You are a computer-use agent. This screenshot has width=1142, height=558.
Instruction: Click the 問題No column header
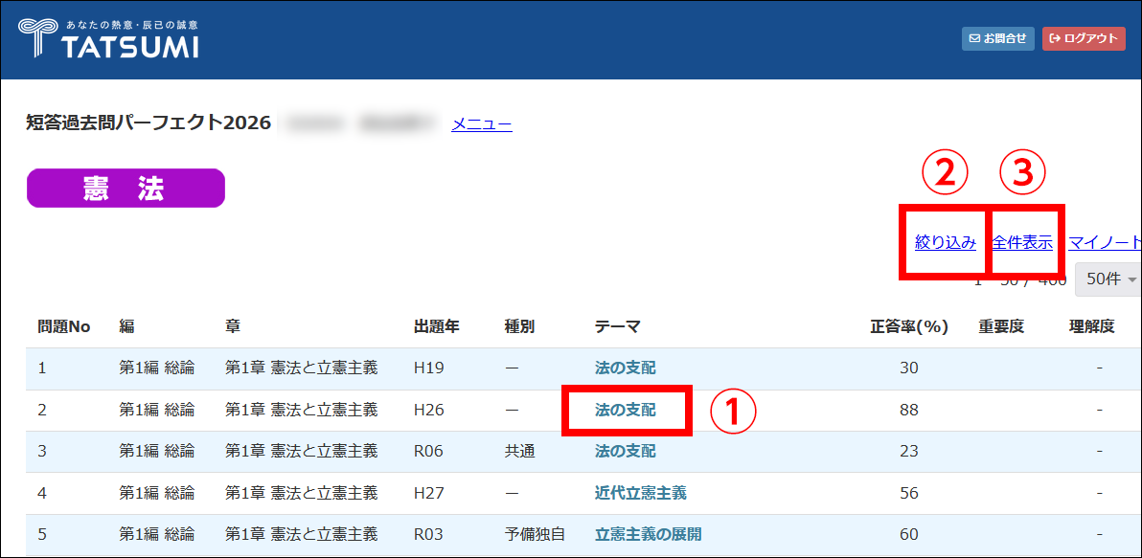click(63, 326)
